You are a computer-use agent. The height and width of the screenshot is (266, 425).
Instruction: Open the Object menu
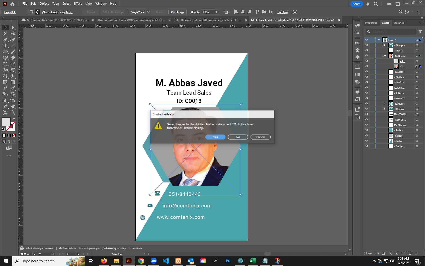44,4
